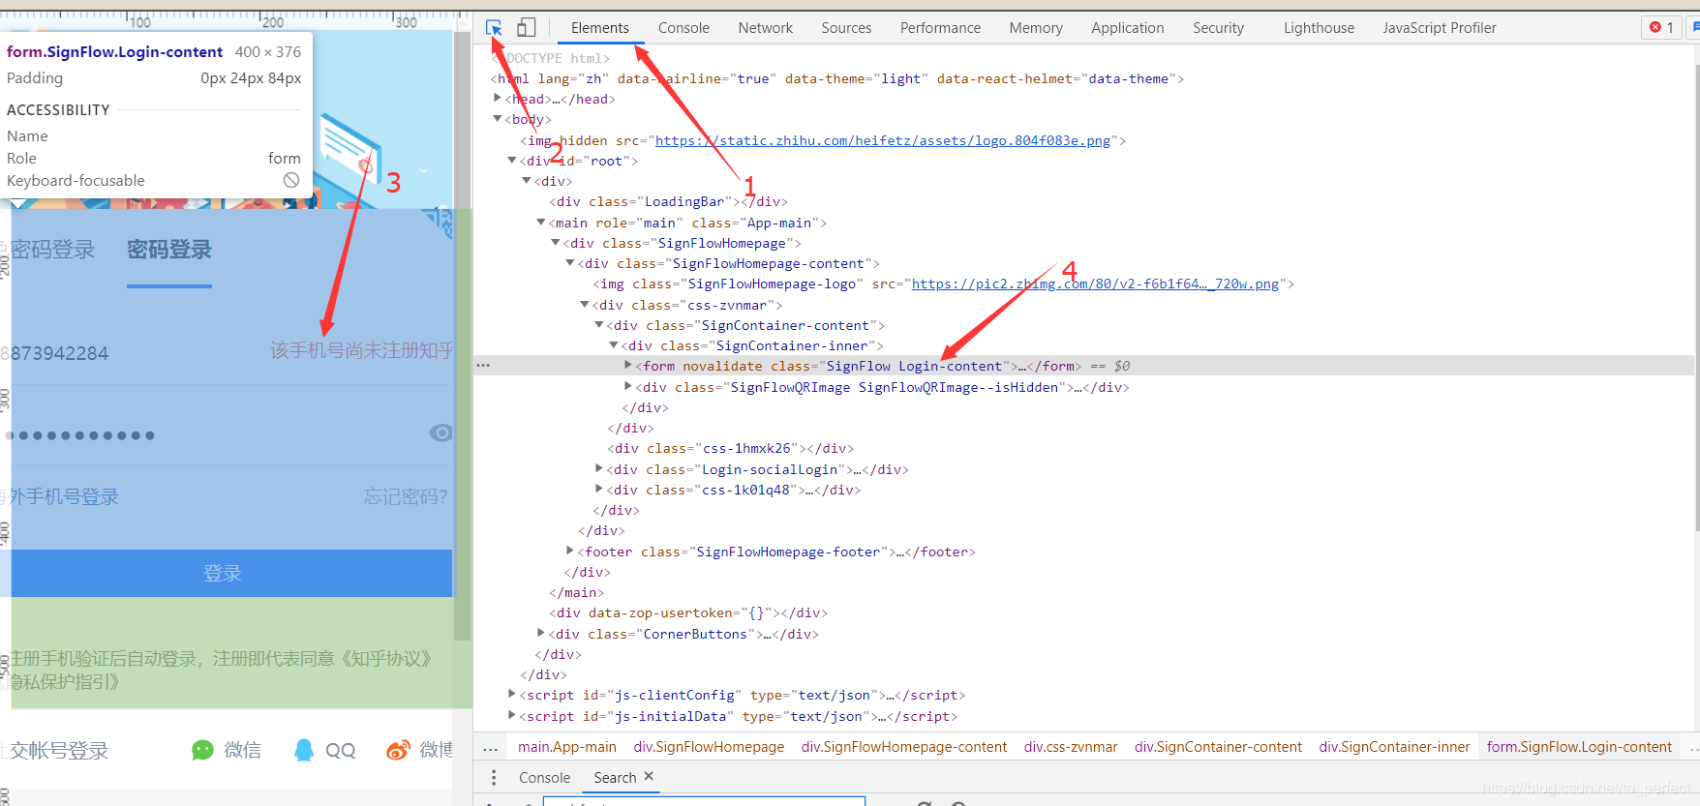Open the JavaScript Profiler tab
Image resolution: width=1700 pixels, height=806 pixels.
pos(1439,28)
